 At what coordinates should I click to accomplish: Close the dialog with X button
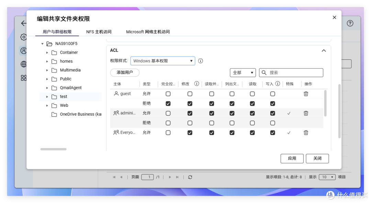pos(334,18)
